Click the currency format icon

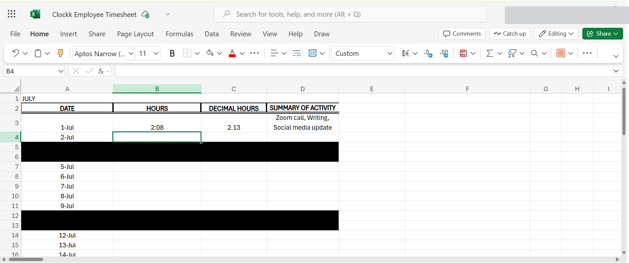pos(406,53)
